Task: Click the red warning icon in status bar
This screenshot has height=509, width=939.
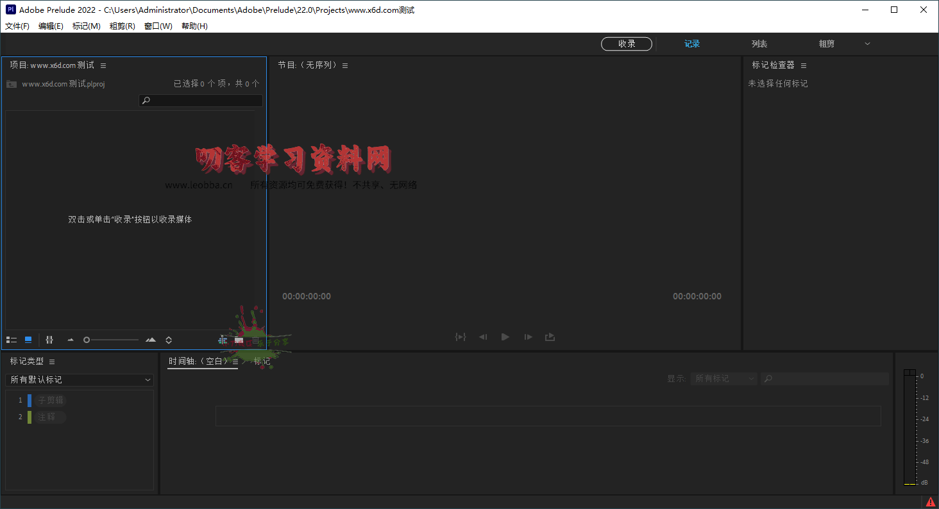Action: [931, 502]
